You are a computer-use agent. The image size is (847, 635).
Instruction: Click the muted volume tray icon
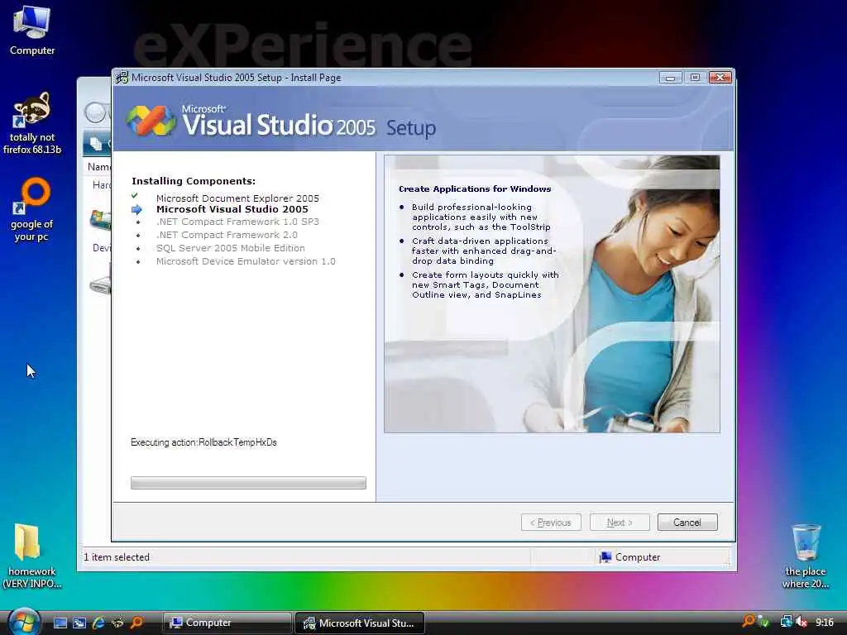point(801,623)
